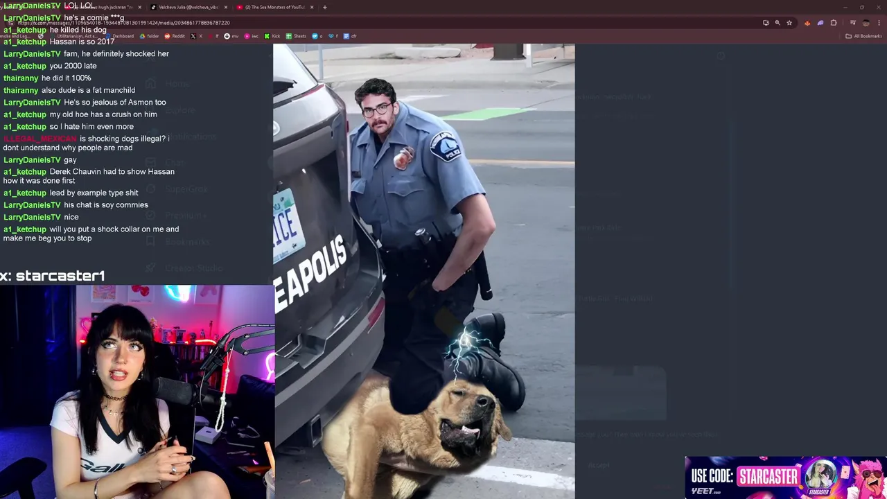Click the streamer webcam feed
The height and width of the screenshot is (499, 887).
click(137, 392)
